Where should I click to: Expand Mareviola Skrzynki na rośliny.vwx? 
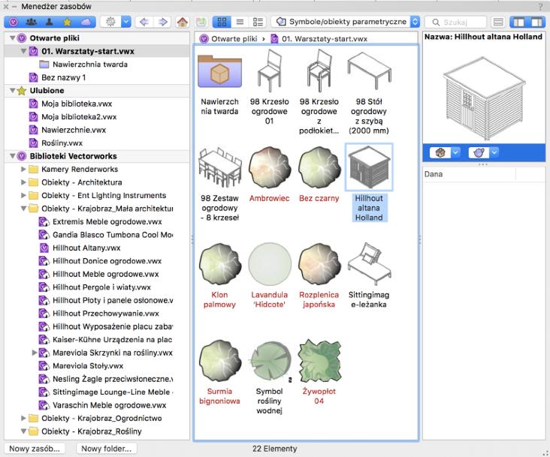click(x=35, y=353)
